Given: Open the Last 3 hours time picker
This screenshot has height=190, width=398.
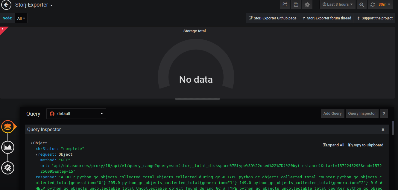Looking at the screenshot, I should click(x=338, y=4).
